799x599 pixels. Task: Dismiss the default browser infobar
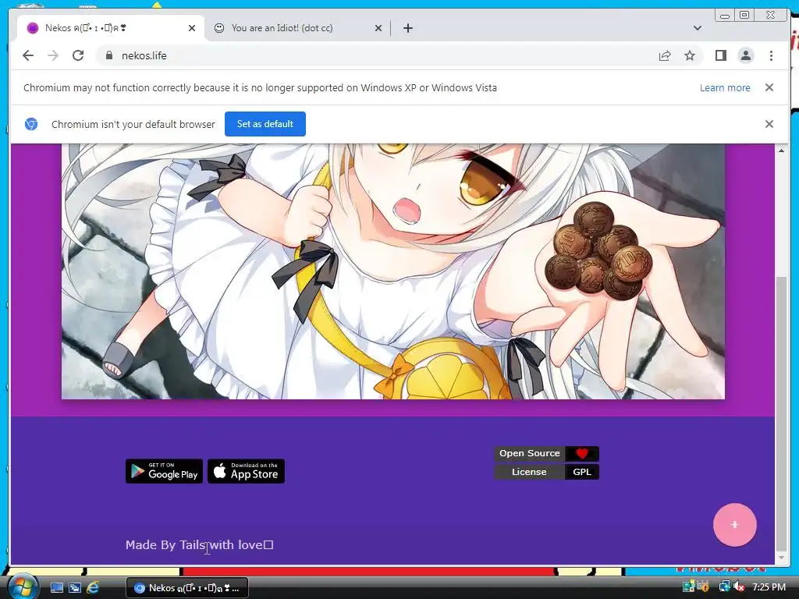[769, 124]
